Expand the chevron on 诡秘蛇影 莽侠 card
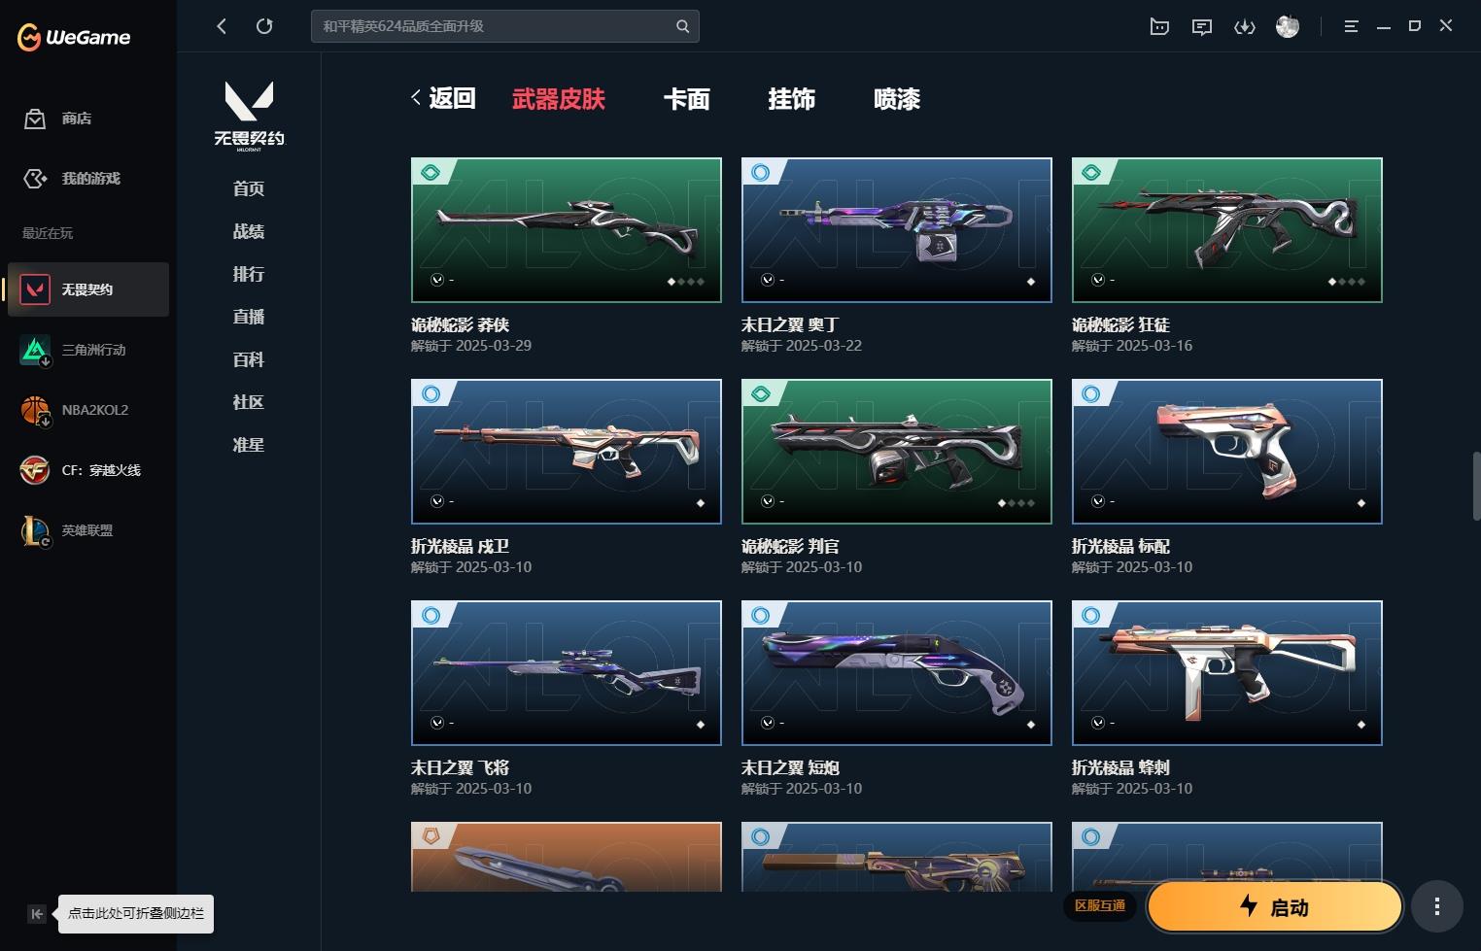The width and height of the screenshot is (1481, 951). 437,280
